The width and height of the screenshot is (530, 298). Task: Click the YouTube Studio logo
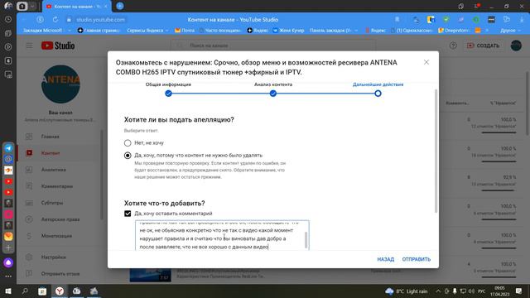tap(58, 46)
